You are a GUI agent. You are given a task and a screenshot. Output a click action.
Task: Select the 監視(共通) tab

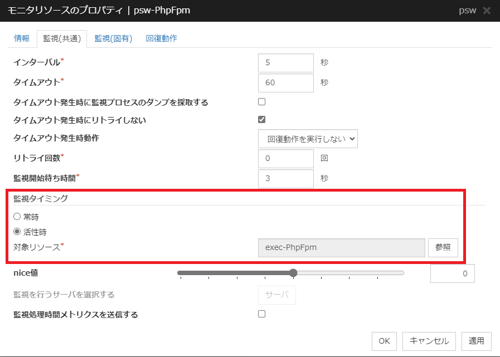[62, 38]
